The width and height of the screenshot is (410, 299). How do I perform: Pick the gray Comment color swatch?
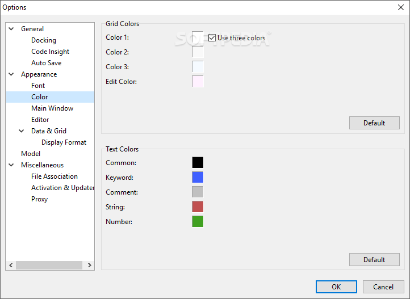[198, 192]
